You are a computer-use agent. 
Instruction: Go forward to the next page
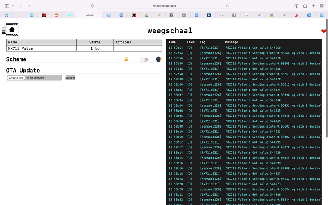tap(29, 6)
